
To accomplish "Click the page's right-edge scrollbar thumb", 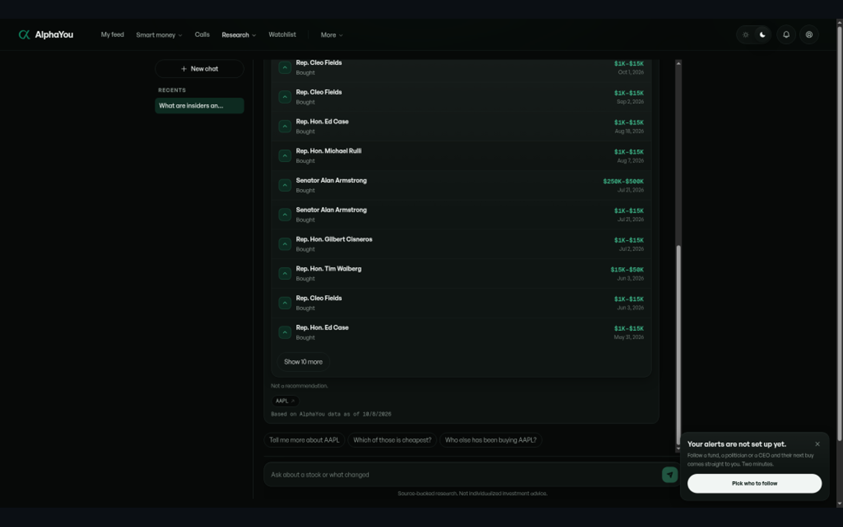I will 839,233.
